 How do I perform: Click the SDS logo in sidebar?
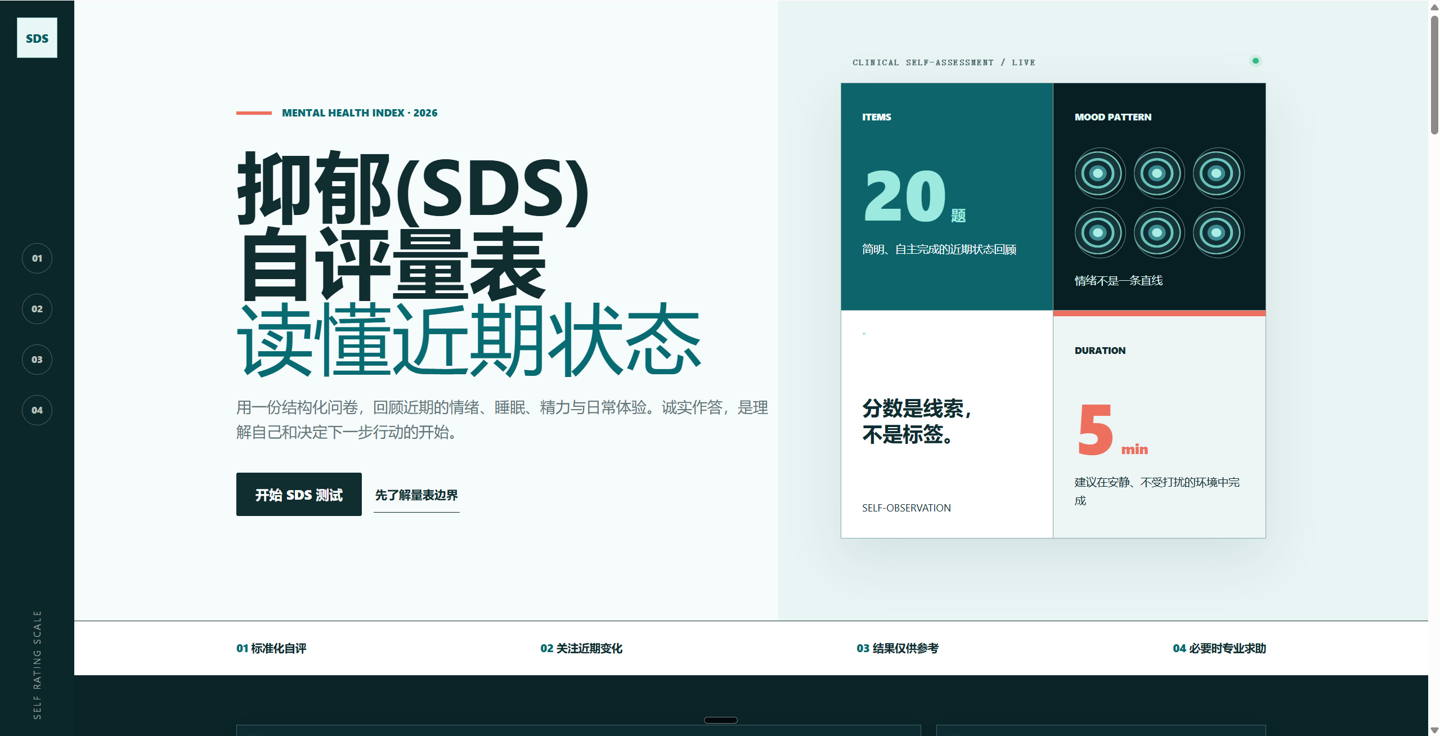click(37, 38)
